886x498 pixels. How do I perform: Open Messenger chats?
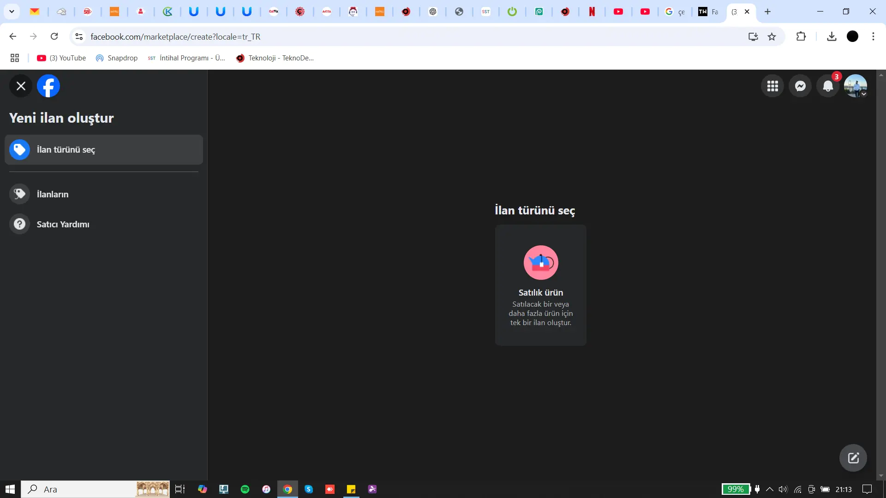click(x=800, y=86)
